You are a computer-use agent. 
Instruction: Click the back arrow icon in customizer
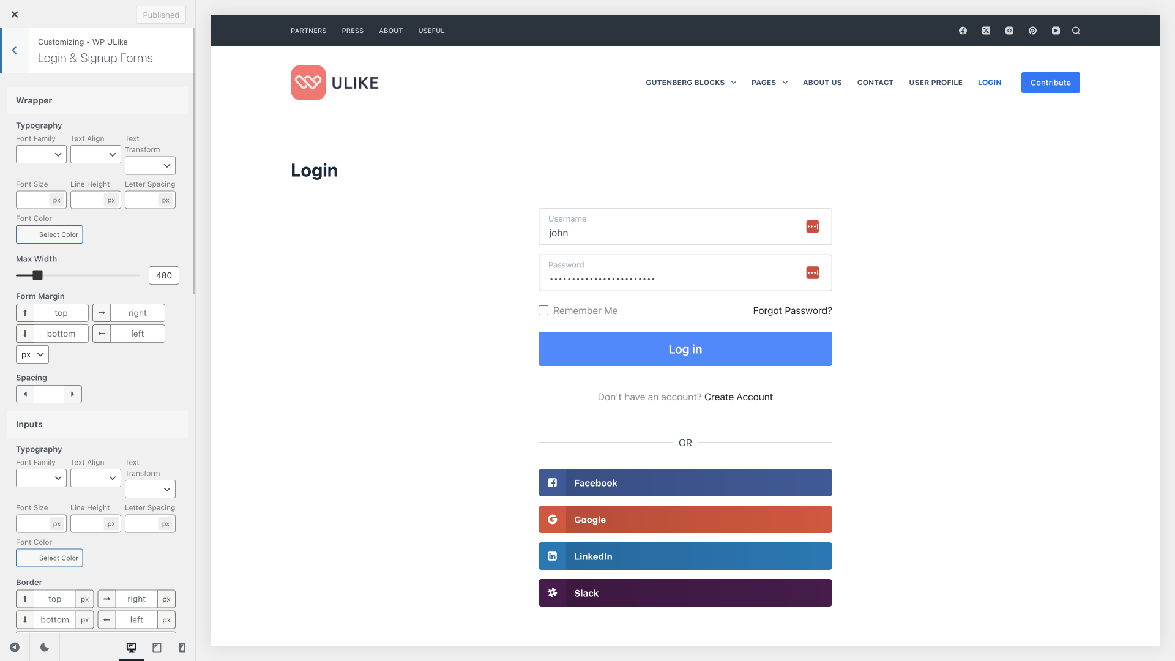pos(15,50)
